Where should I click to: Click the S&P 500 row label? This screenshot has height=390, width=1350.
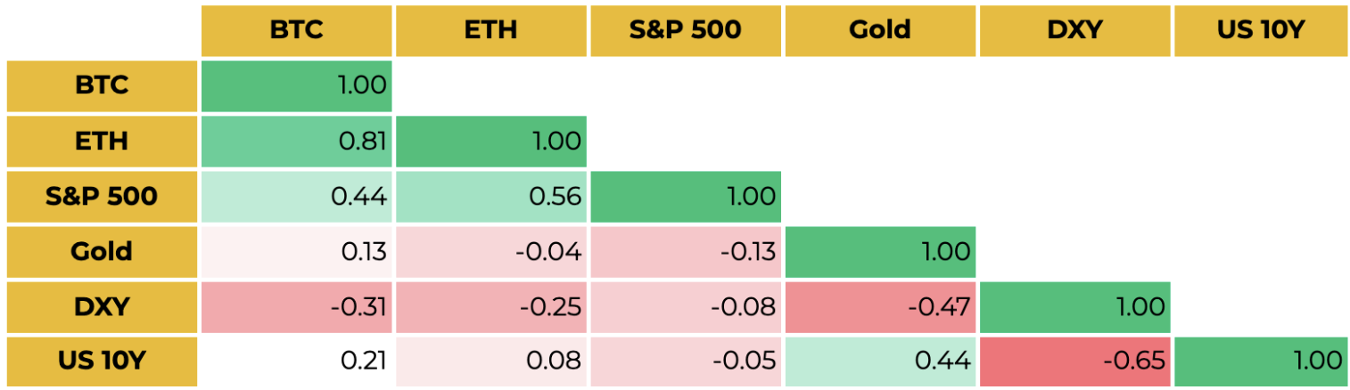click(102, 196)
